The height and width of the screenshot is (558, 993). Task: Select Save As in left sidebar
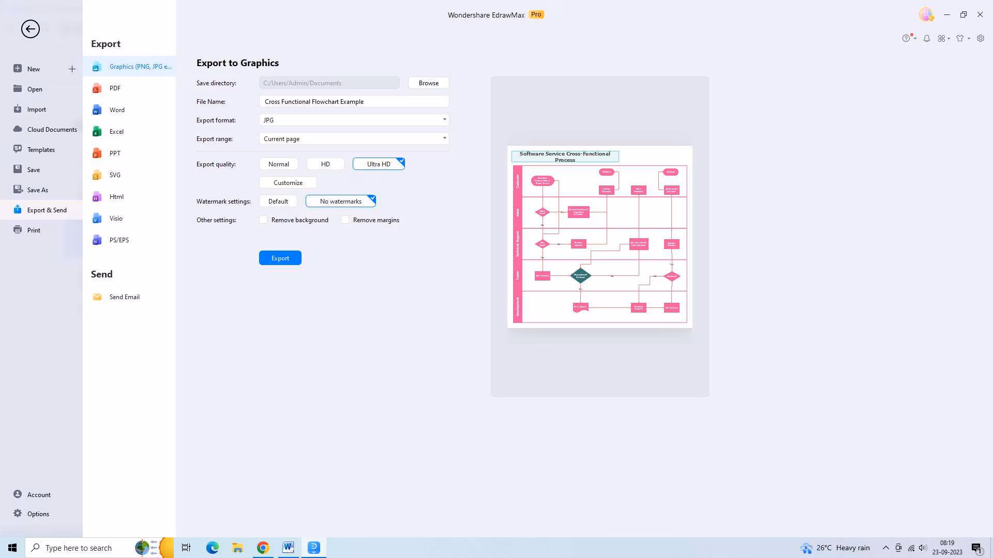tap(37, 190)
